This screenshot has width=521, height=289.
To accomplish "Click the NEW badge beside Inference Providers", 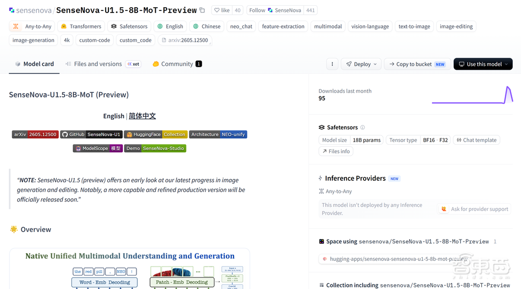I will pos(394,179).
